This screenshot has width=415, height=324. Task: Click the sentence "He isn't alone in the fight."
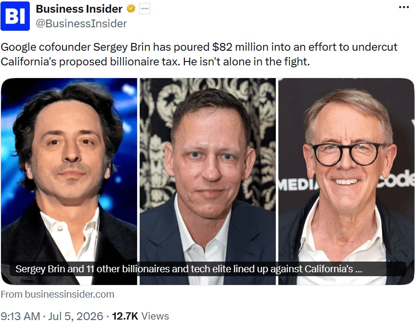247,62
